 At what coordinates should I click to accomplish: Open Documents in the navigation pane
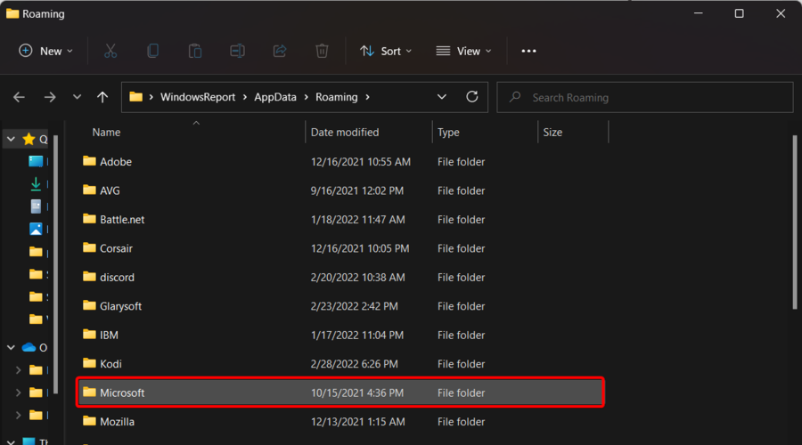[36, 206]
